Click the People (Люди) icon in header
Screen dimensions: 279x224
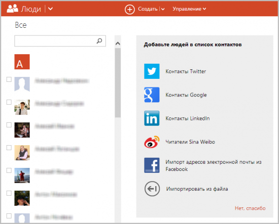pyautogui.click(x=13, y=9)
